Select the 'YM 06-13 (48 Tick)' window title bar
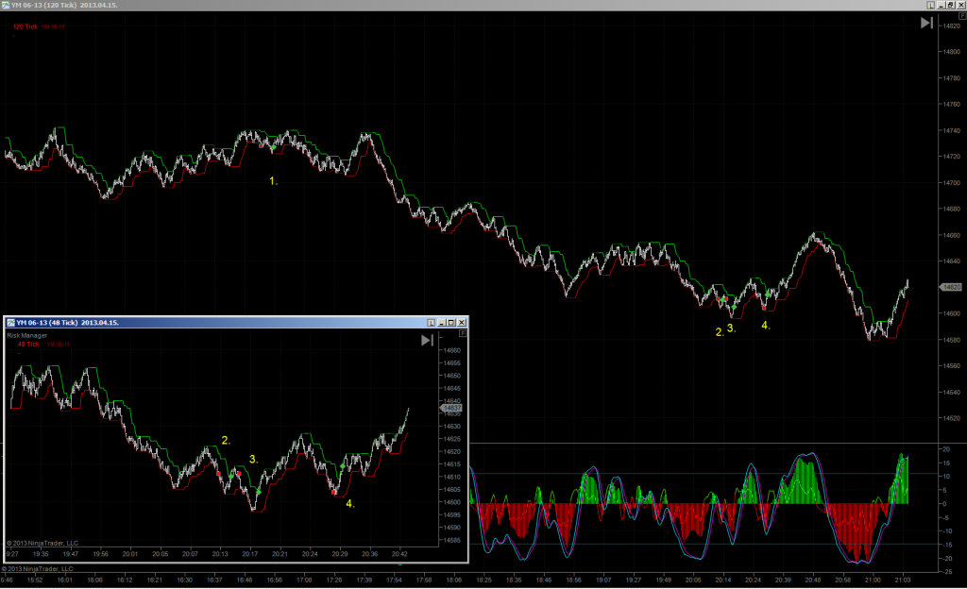The width and height of the screenshot is (967, 589). tap(236, 322)
